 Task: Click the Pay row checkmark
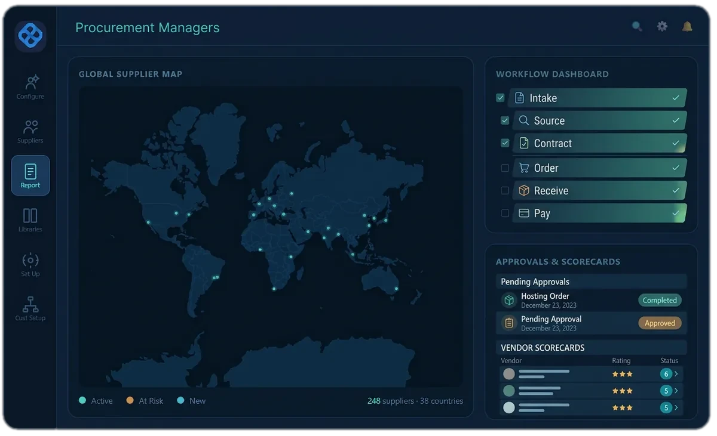point(676,213)
